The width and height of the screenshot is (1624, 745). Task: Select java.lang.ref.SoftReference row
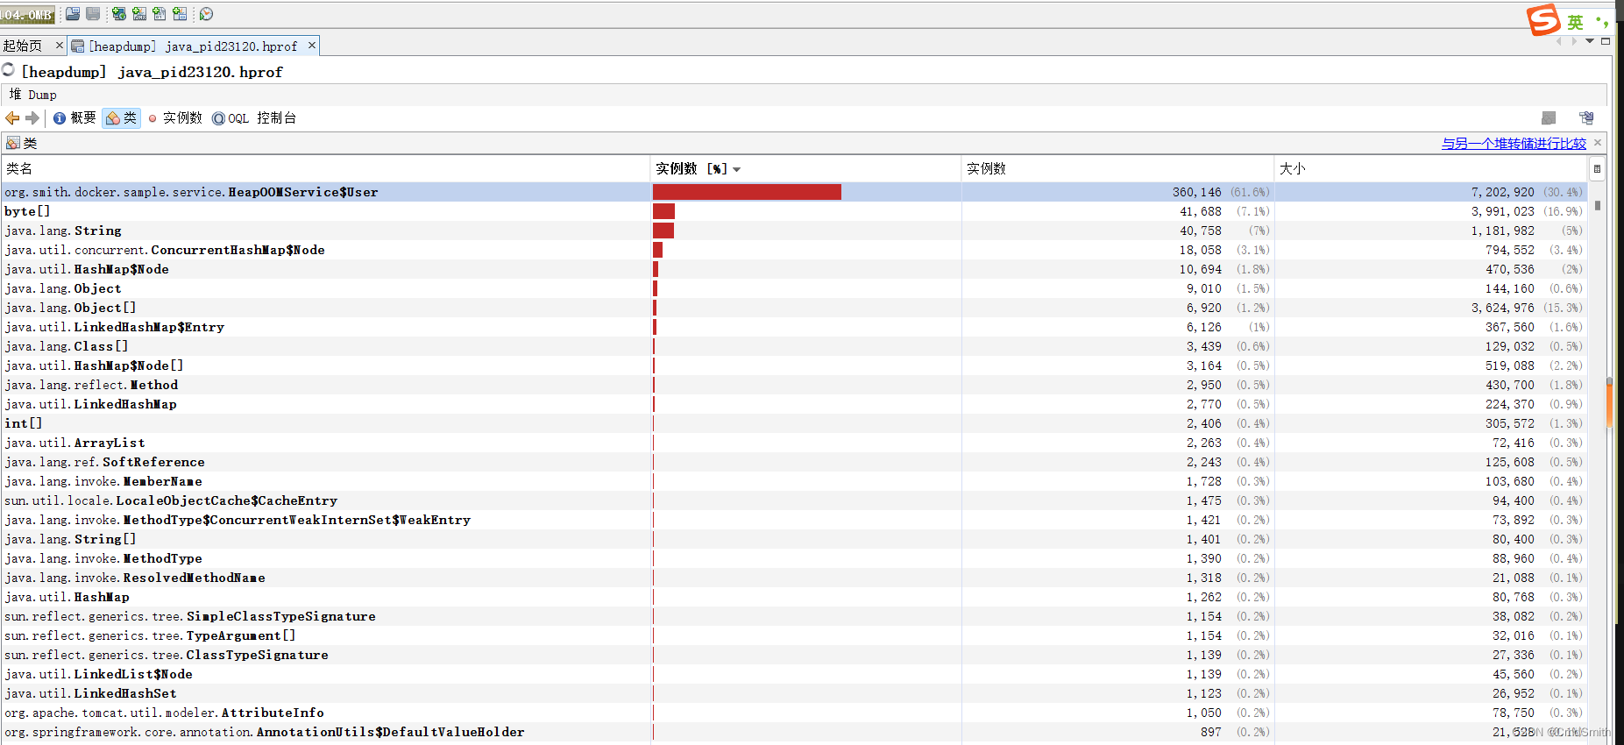click(794, 462)
